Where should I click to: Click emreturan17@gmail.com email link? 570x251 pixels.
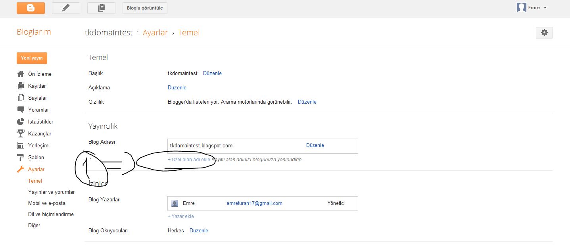pos(254,203)
